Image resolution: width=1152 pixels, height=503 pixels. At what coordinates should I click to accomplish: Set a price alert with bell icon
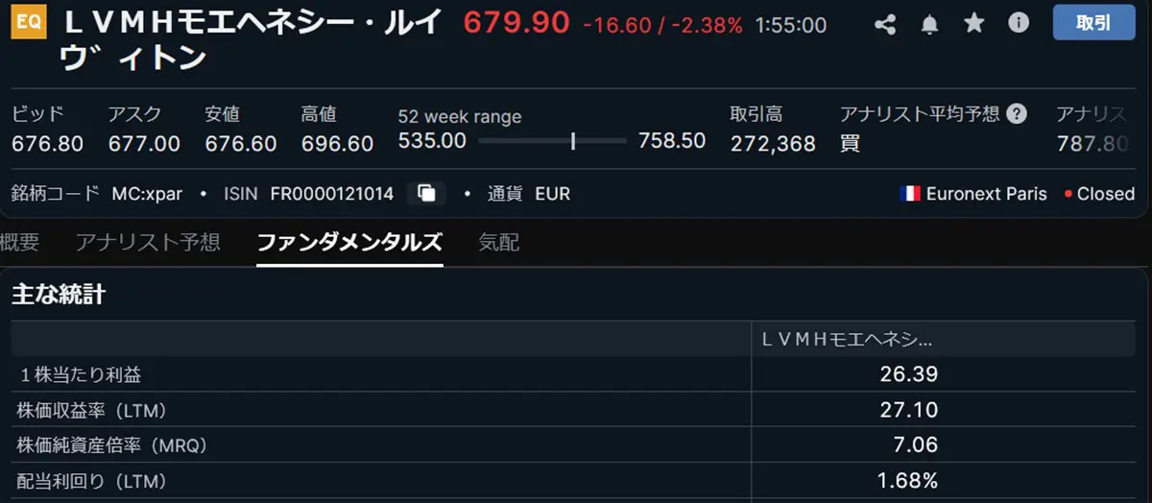point(929,25)
